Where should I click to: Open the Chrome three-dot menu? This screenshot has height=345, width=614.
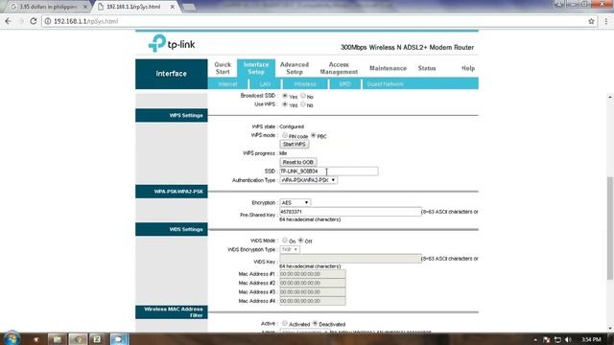[x=606, y=21]
